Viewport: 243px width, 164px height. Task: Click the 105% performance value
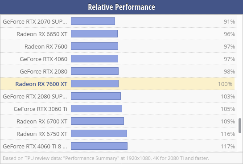228,109
